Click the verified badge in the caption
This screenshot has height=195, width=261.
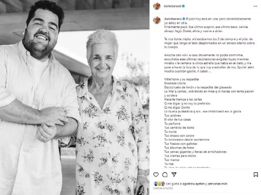point(184,19)
